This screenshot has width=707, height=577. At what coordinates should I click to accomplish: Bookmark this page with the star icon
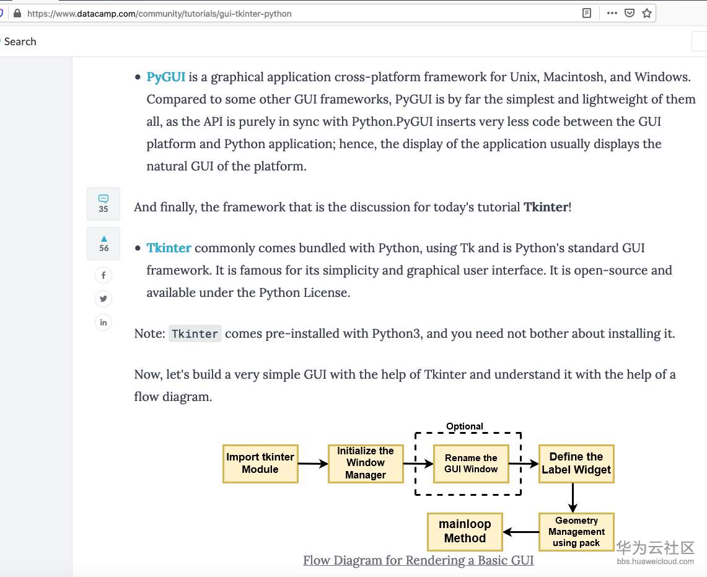click(647, 13)
